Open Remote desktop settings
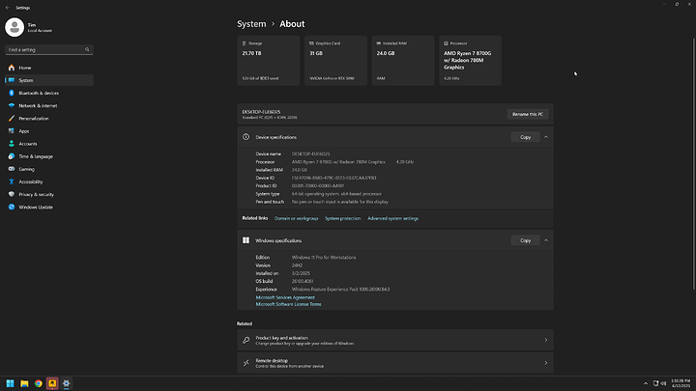 (395, 363)
